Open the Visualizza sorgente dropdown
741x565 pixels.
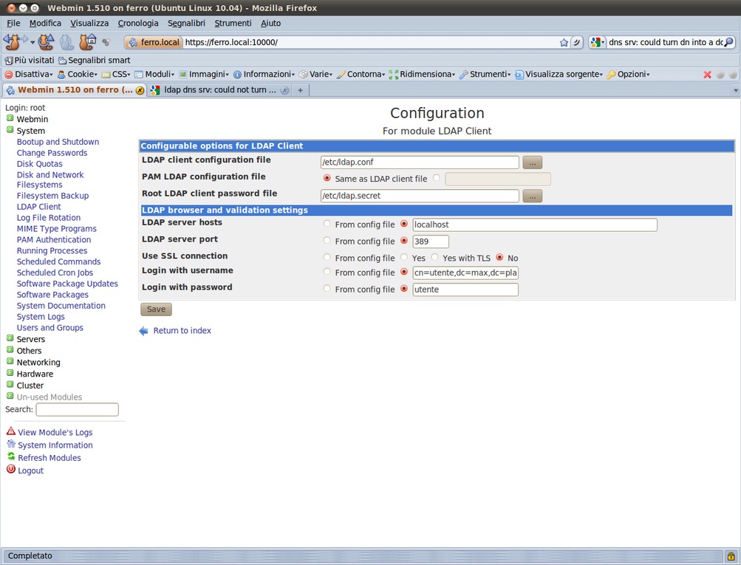[559, 75]
